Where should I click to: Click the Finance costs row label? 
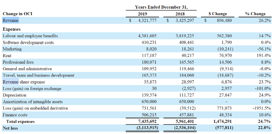[15, 115]
